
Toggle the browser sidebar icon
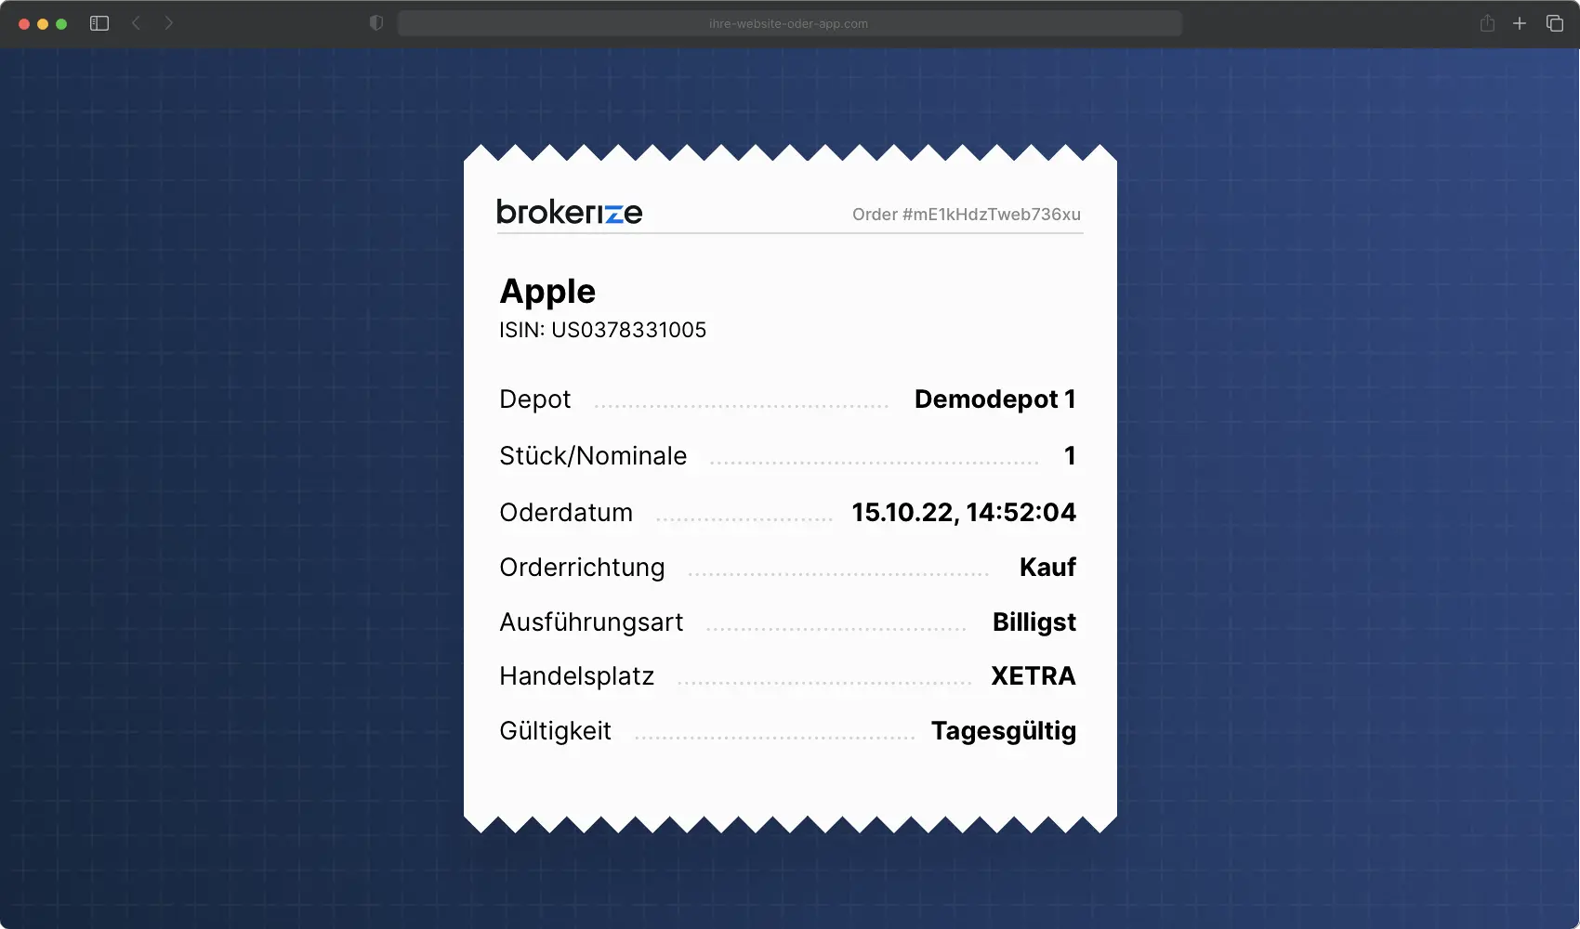99,23
